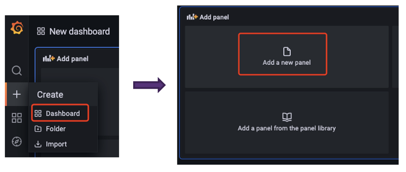Click the book icon for panel library
This screenshot has width=406, height=172.
pos(287,117)
